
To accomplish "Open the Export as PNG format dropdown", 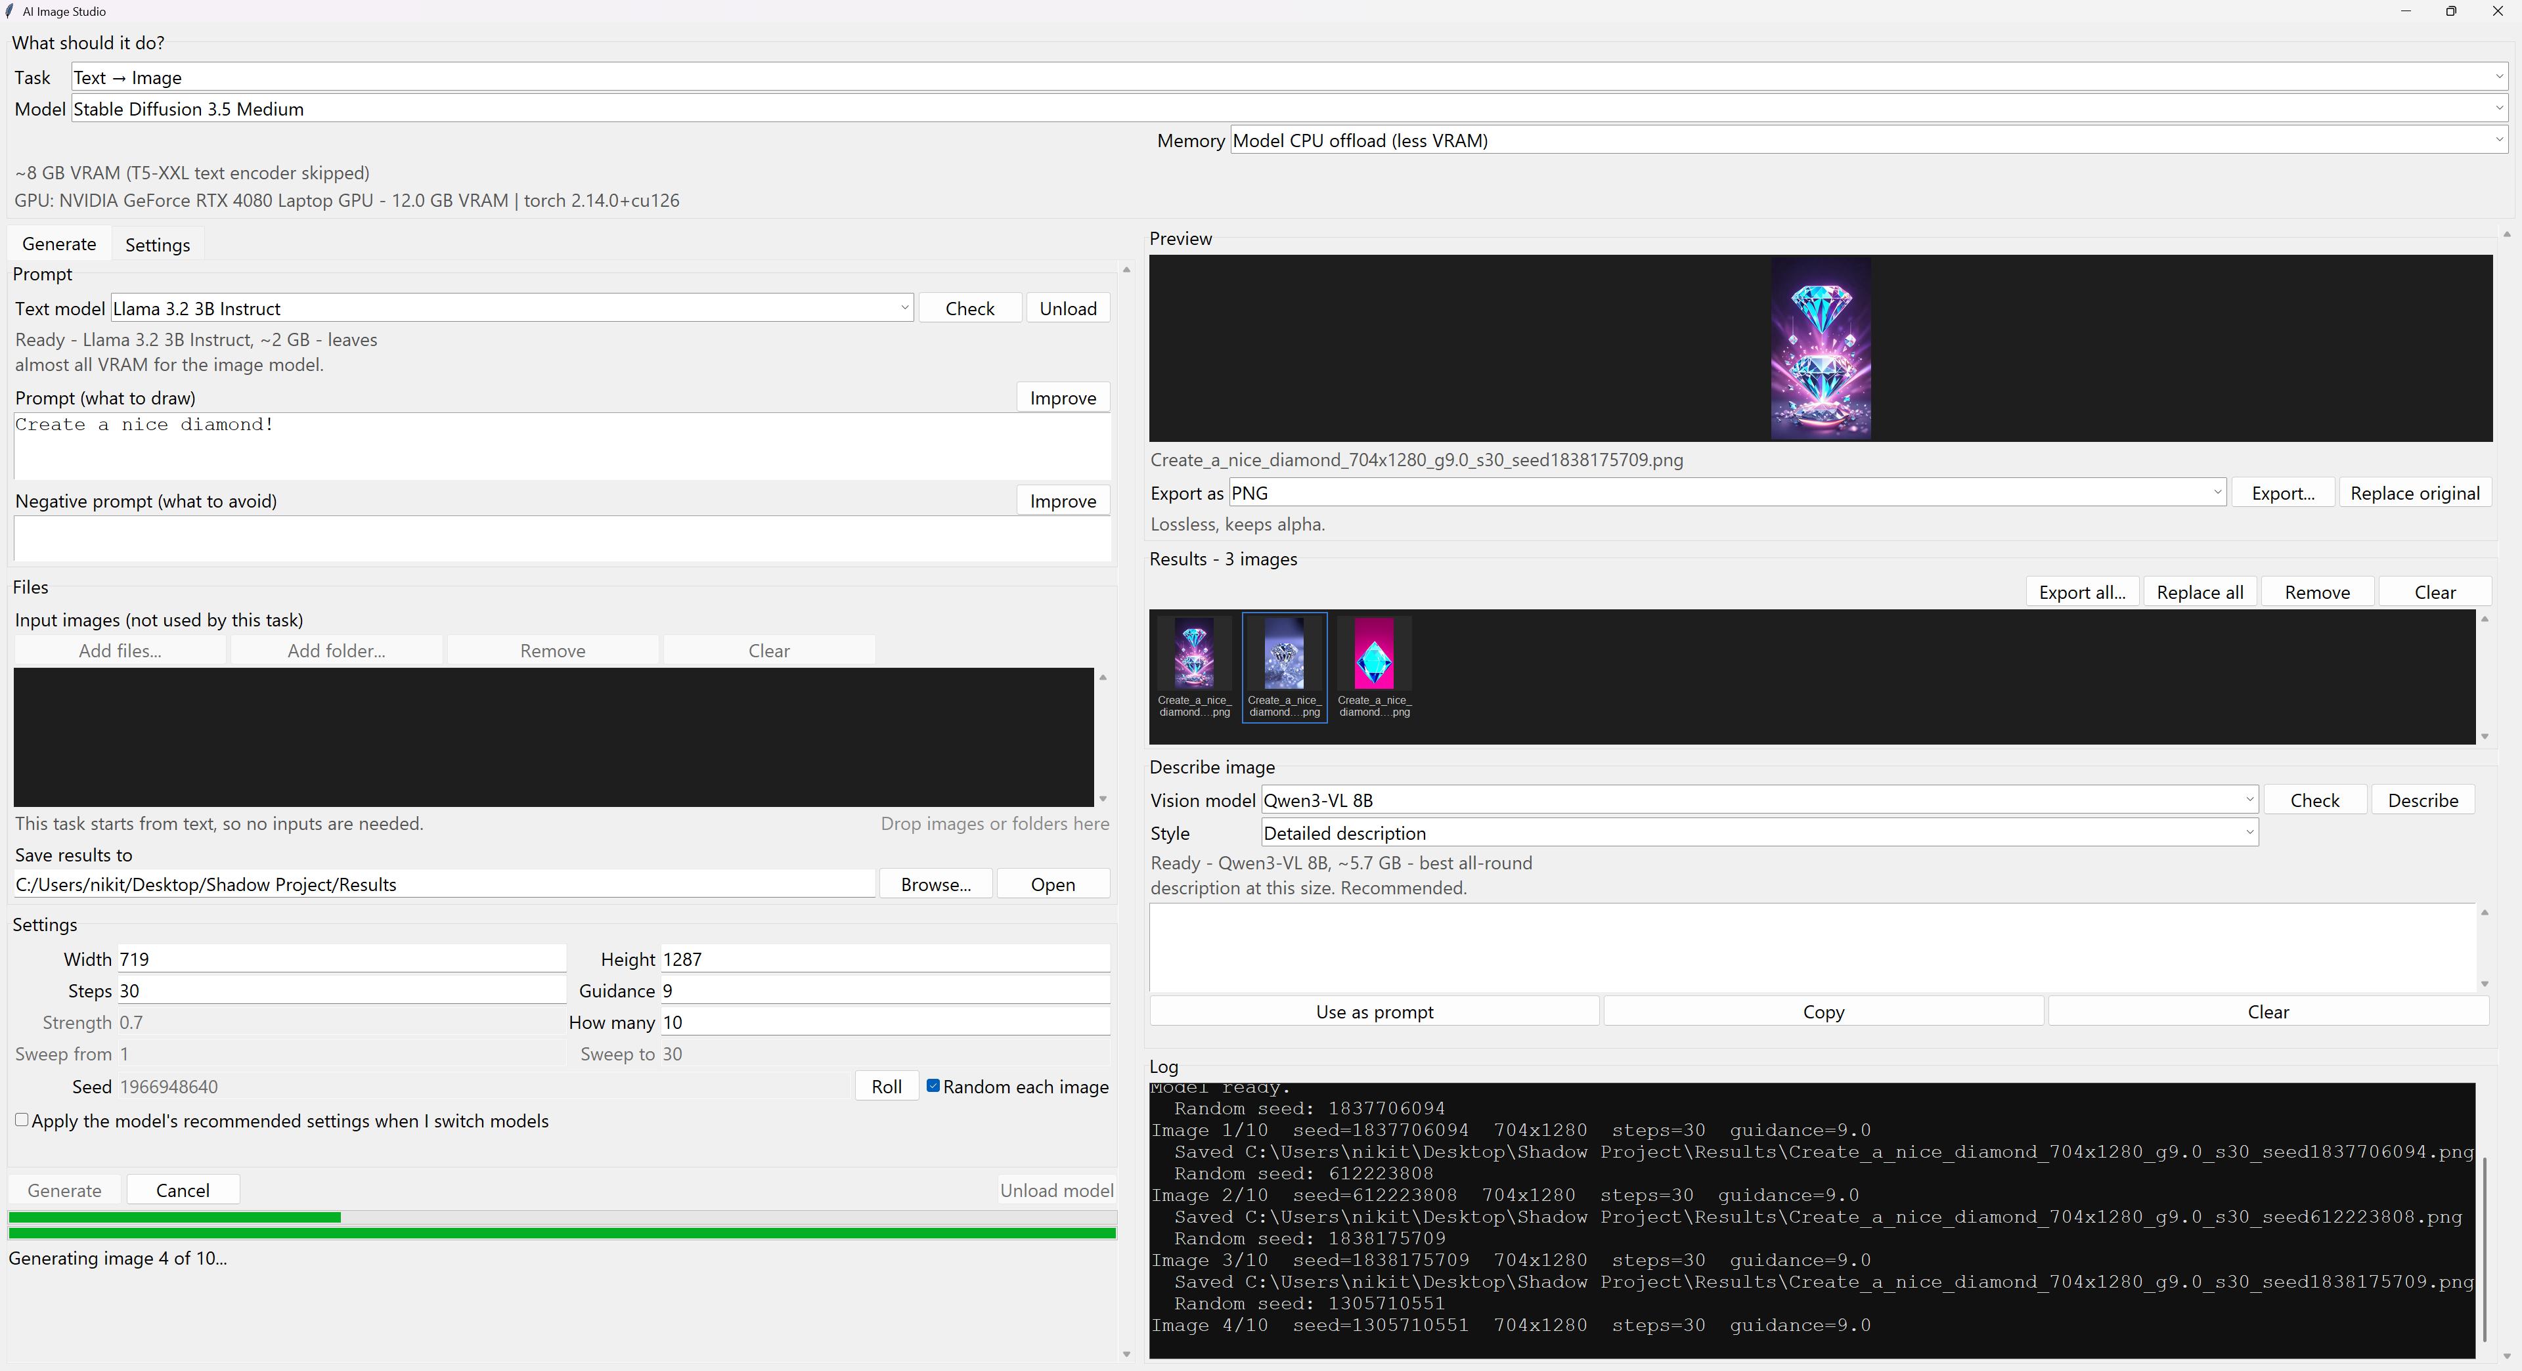I will pyautogui.click(x=1728, y=493).
